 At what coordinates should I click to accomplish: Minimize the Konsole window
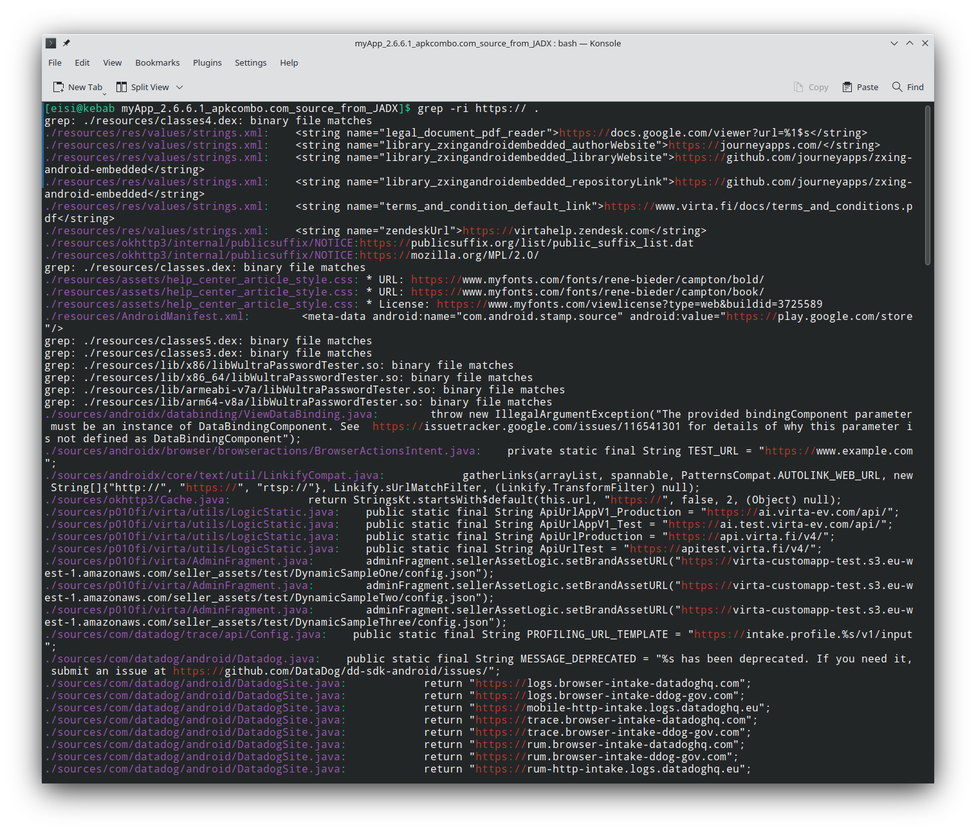894,43
